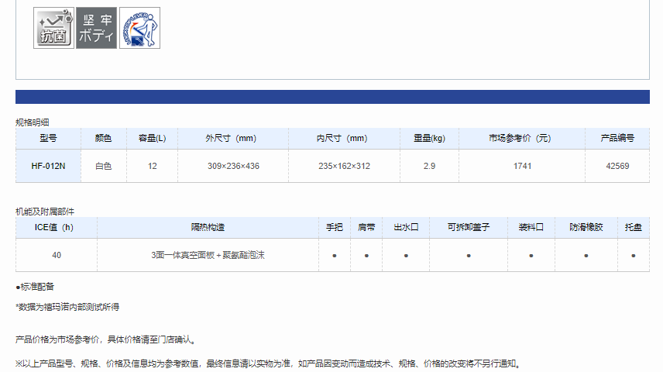The width and height of the screenshot is (663, 372).
Task: Click the blue sit-on cooler feature icon
Action: [x=139, y=28]
